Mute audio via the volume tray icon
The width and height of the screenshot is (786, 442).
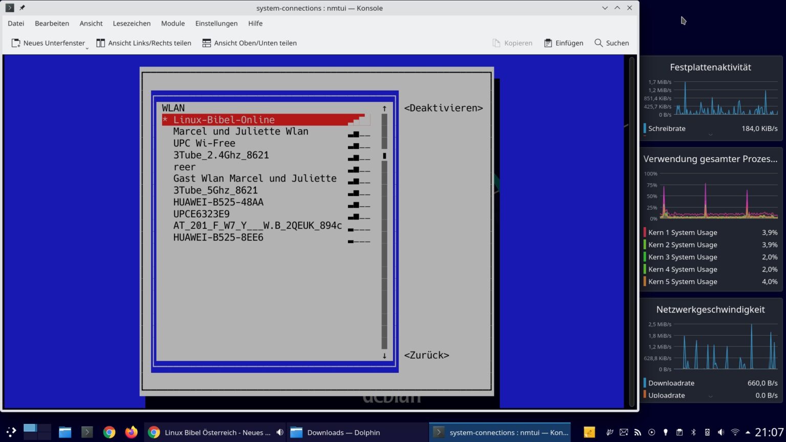[721, 432]
